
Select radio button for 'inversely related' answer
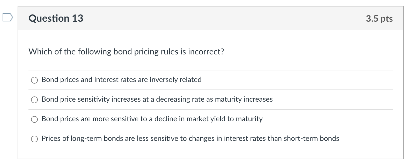pyautogui.click(x=34, y=80)
